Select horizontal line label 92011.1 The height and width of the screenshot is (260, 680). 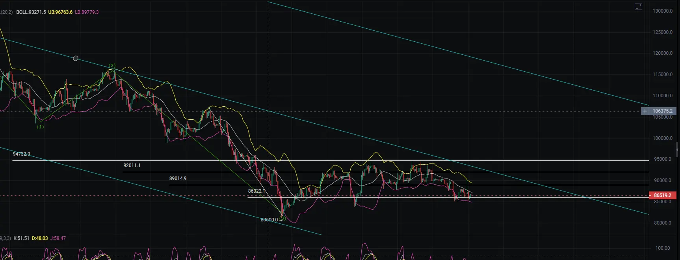[x=132, y=165]
